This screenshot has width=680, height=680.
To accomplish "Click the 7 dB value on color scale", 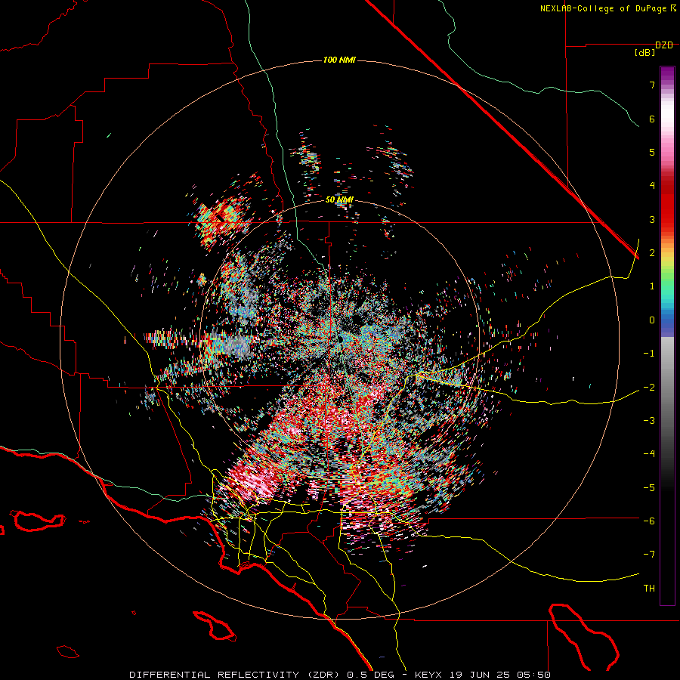I will 652,85.
